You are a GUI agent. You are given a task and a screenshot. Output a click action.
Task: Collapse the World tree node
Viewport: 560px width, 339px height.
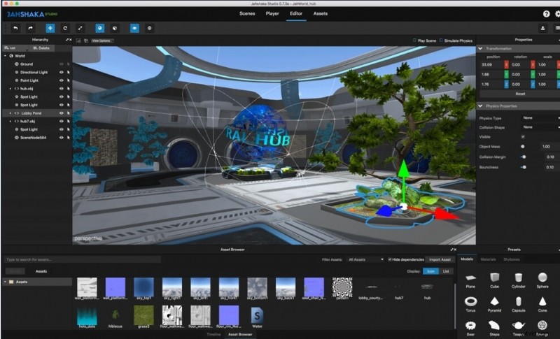pos(5,56)
